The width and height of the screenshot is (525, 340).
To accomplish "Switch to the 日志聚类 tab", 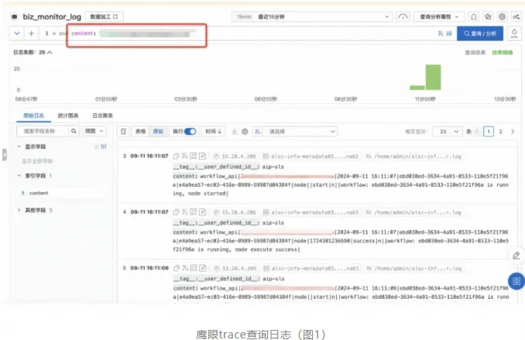I will tap(102, 115).
